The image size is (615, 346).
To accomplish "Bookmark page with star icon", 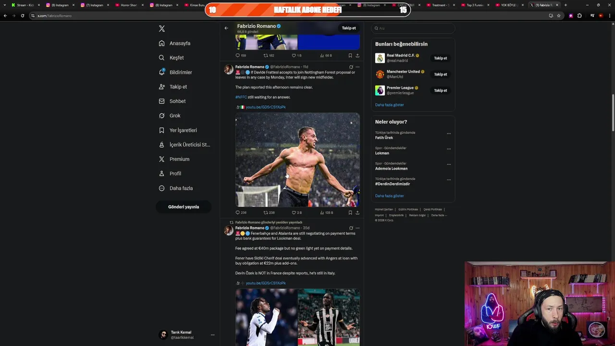I will coord(559,15).
